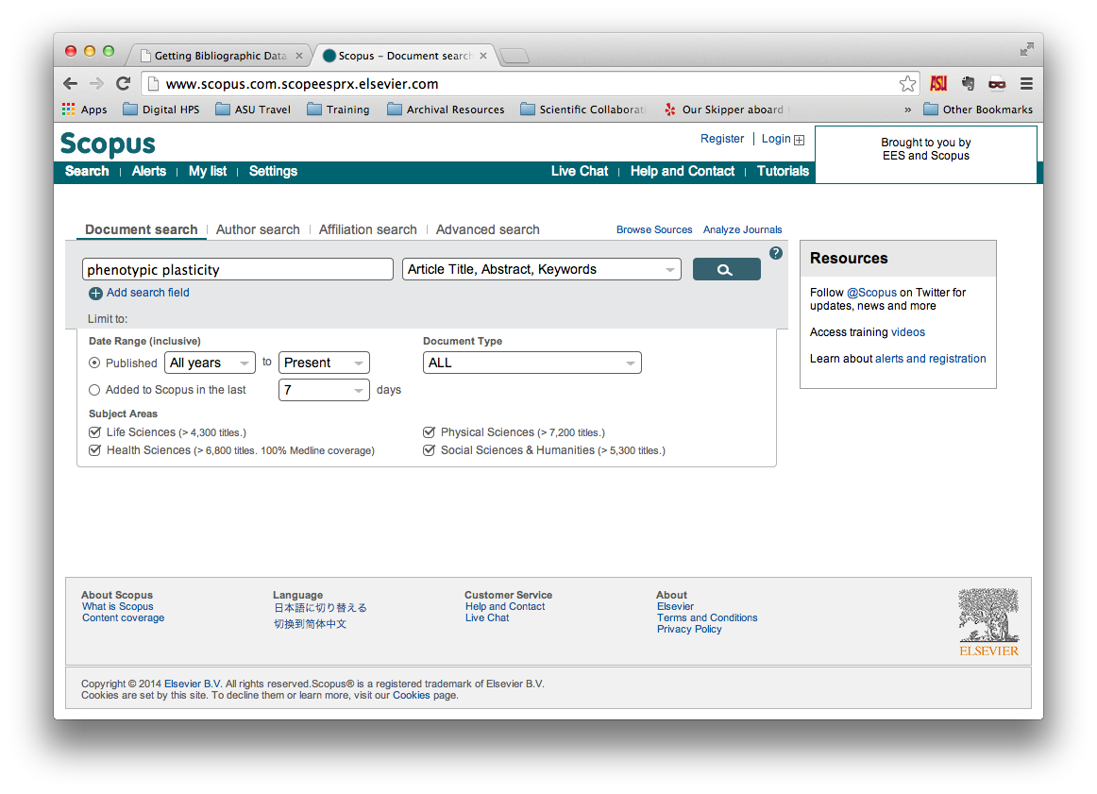Open My list in the navigation bar
The height and width of the screenshot is (794, 1097).
(x=208, y=172)
